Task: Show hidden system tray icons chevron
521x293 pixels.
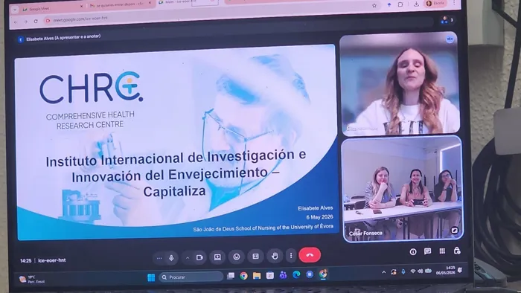Action: (384, 272)
